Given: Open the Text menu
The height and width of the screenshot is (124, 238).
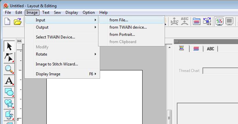Looking at the screenshot, I should (46, 12).
